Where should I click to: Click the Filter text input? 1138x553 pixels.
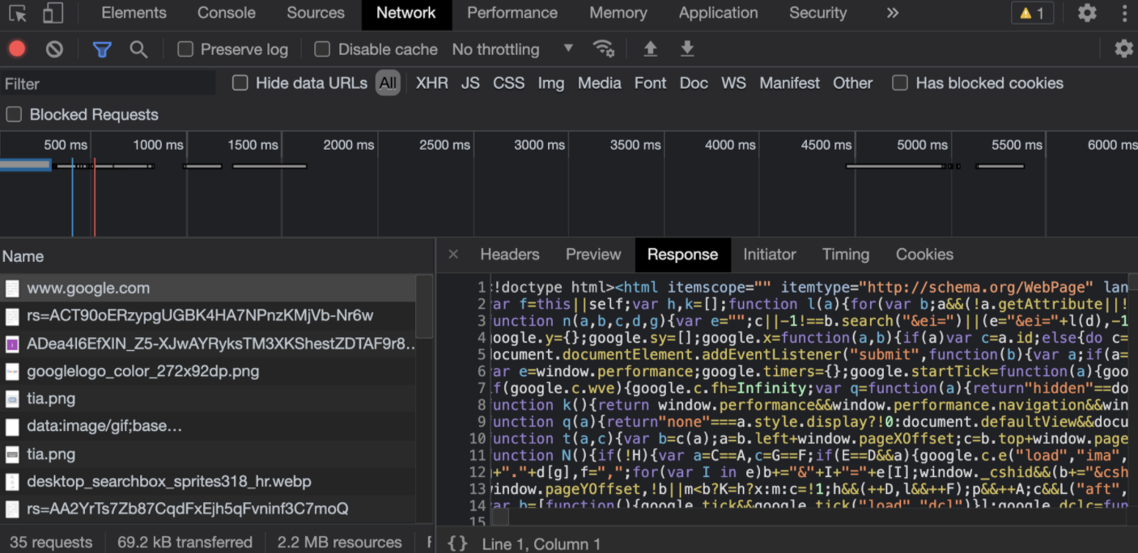pyautogui.click(x=108, y=83)
